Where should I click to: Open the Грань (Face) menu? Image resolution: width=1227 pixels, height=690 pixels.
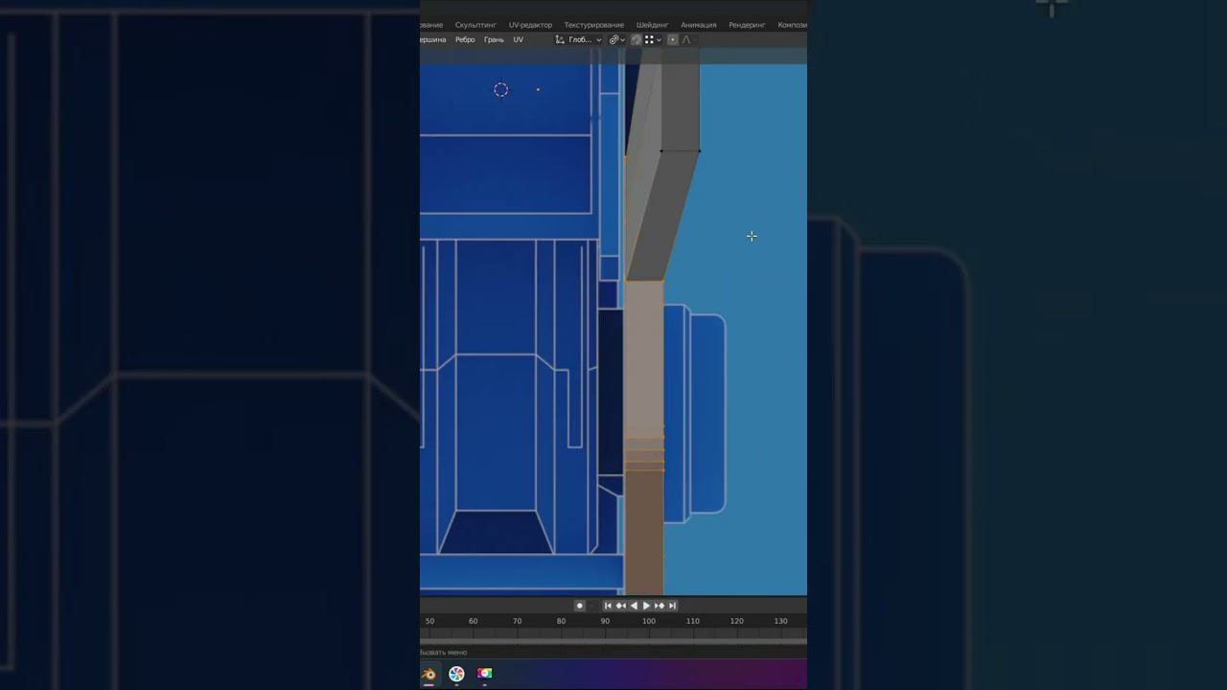pos(494,40)
